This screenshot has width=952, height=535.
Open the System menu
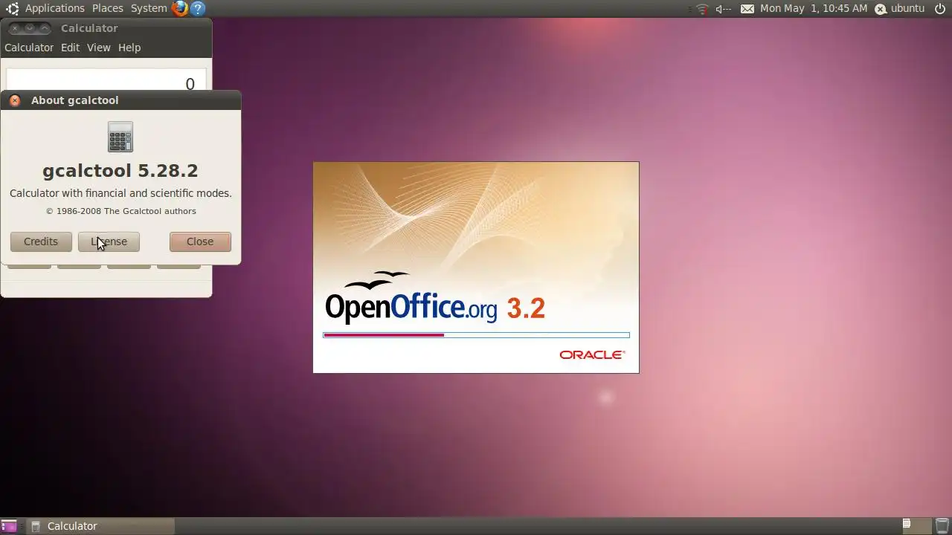click(149, 9)
